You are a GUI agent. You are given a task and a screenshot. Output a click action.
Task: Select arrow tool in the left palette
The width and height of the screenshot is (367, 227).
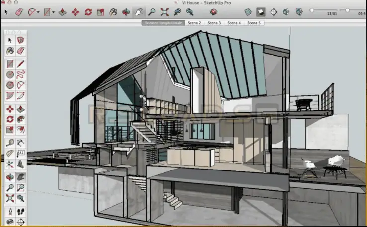[x=10, y=40]
